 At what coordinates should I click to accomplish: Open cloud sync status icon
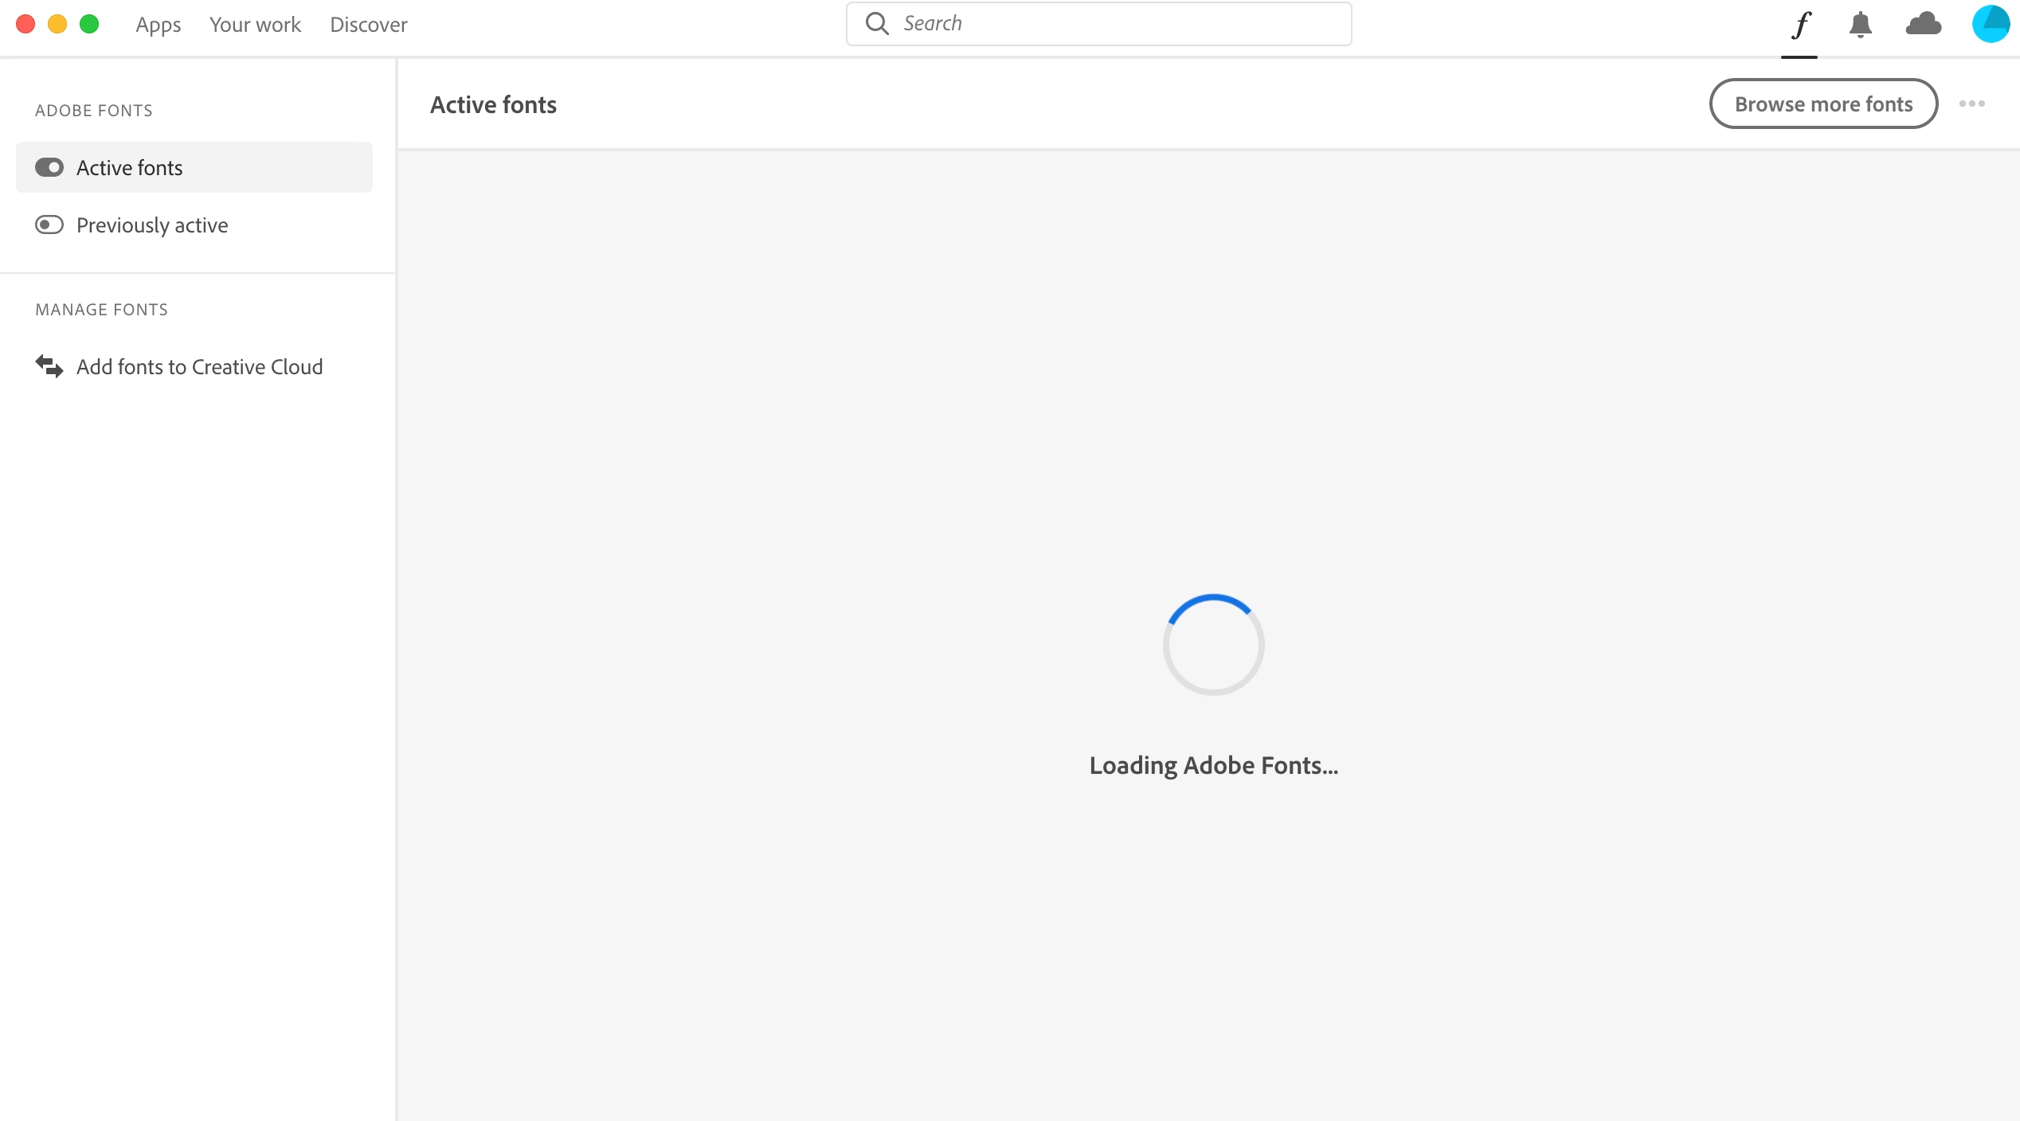point(1923,25)
